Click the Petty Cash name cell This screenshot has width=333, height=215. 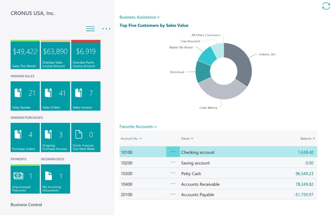pyautogui.click(x=191, y=174)
